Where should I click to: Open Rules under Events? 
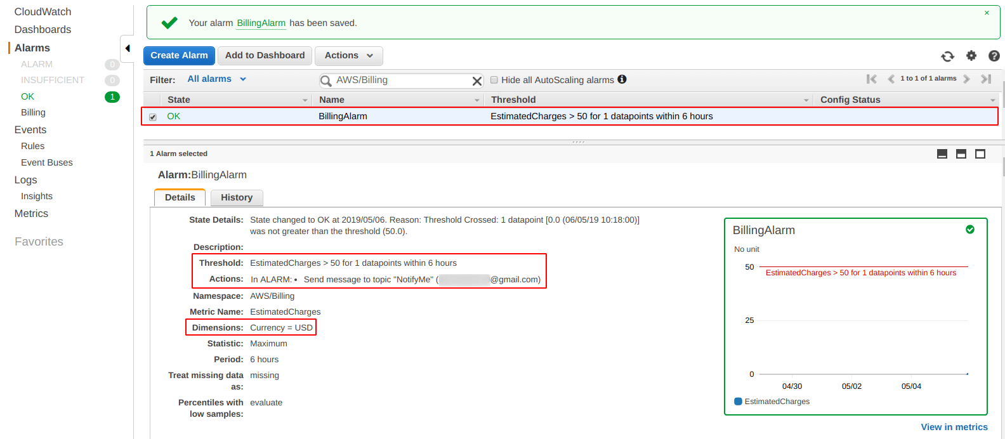tap(33, 146)
